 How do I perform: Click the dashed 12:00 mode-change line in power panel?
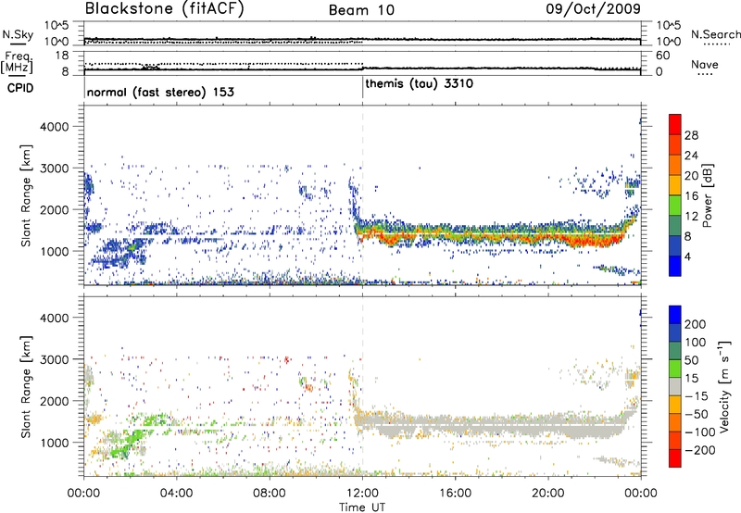point(362,195)
